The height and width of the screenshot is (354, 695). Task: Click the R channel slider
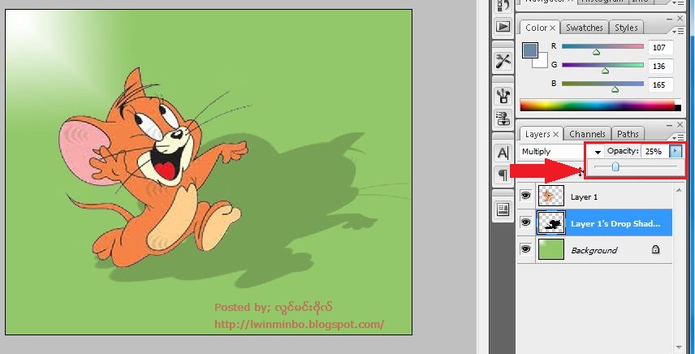[x=602, y=46]
